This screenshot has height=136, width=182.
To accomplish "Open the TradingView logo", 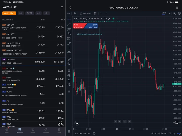I will point(77,123).
